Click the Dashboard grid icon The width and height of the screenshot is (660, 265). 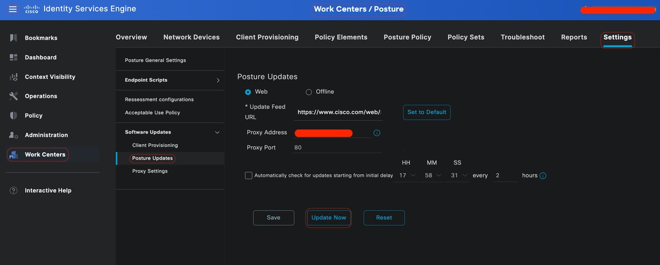tap(14, 57)
